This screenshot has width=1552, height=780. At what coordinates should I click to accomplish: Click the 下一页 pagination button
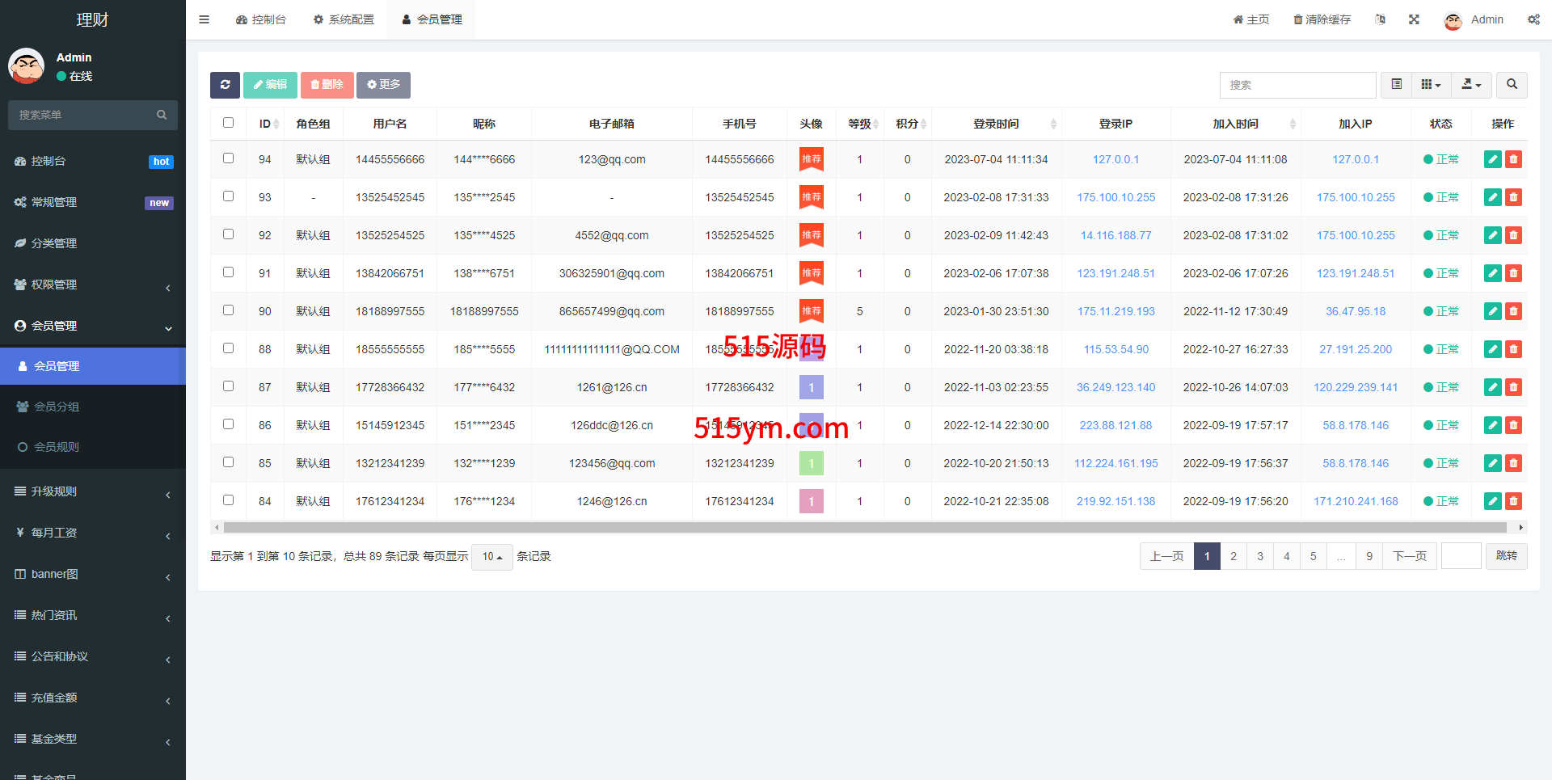pos(1409,556)
